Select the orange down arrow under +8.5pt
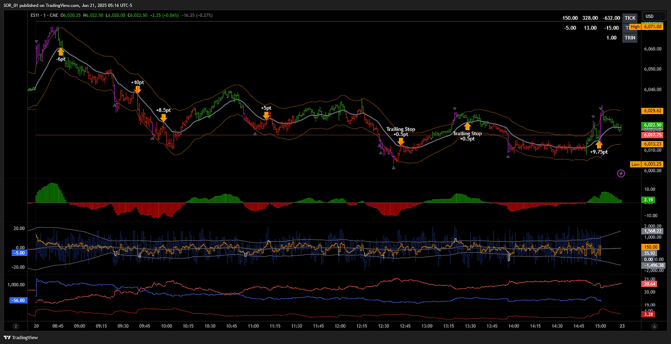671x344 pixels. pyautogui.click(x=164, y=118)
